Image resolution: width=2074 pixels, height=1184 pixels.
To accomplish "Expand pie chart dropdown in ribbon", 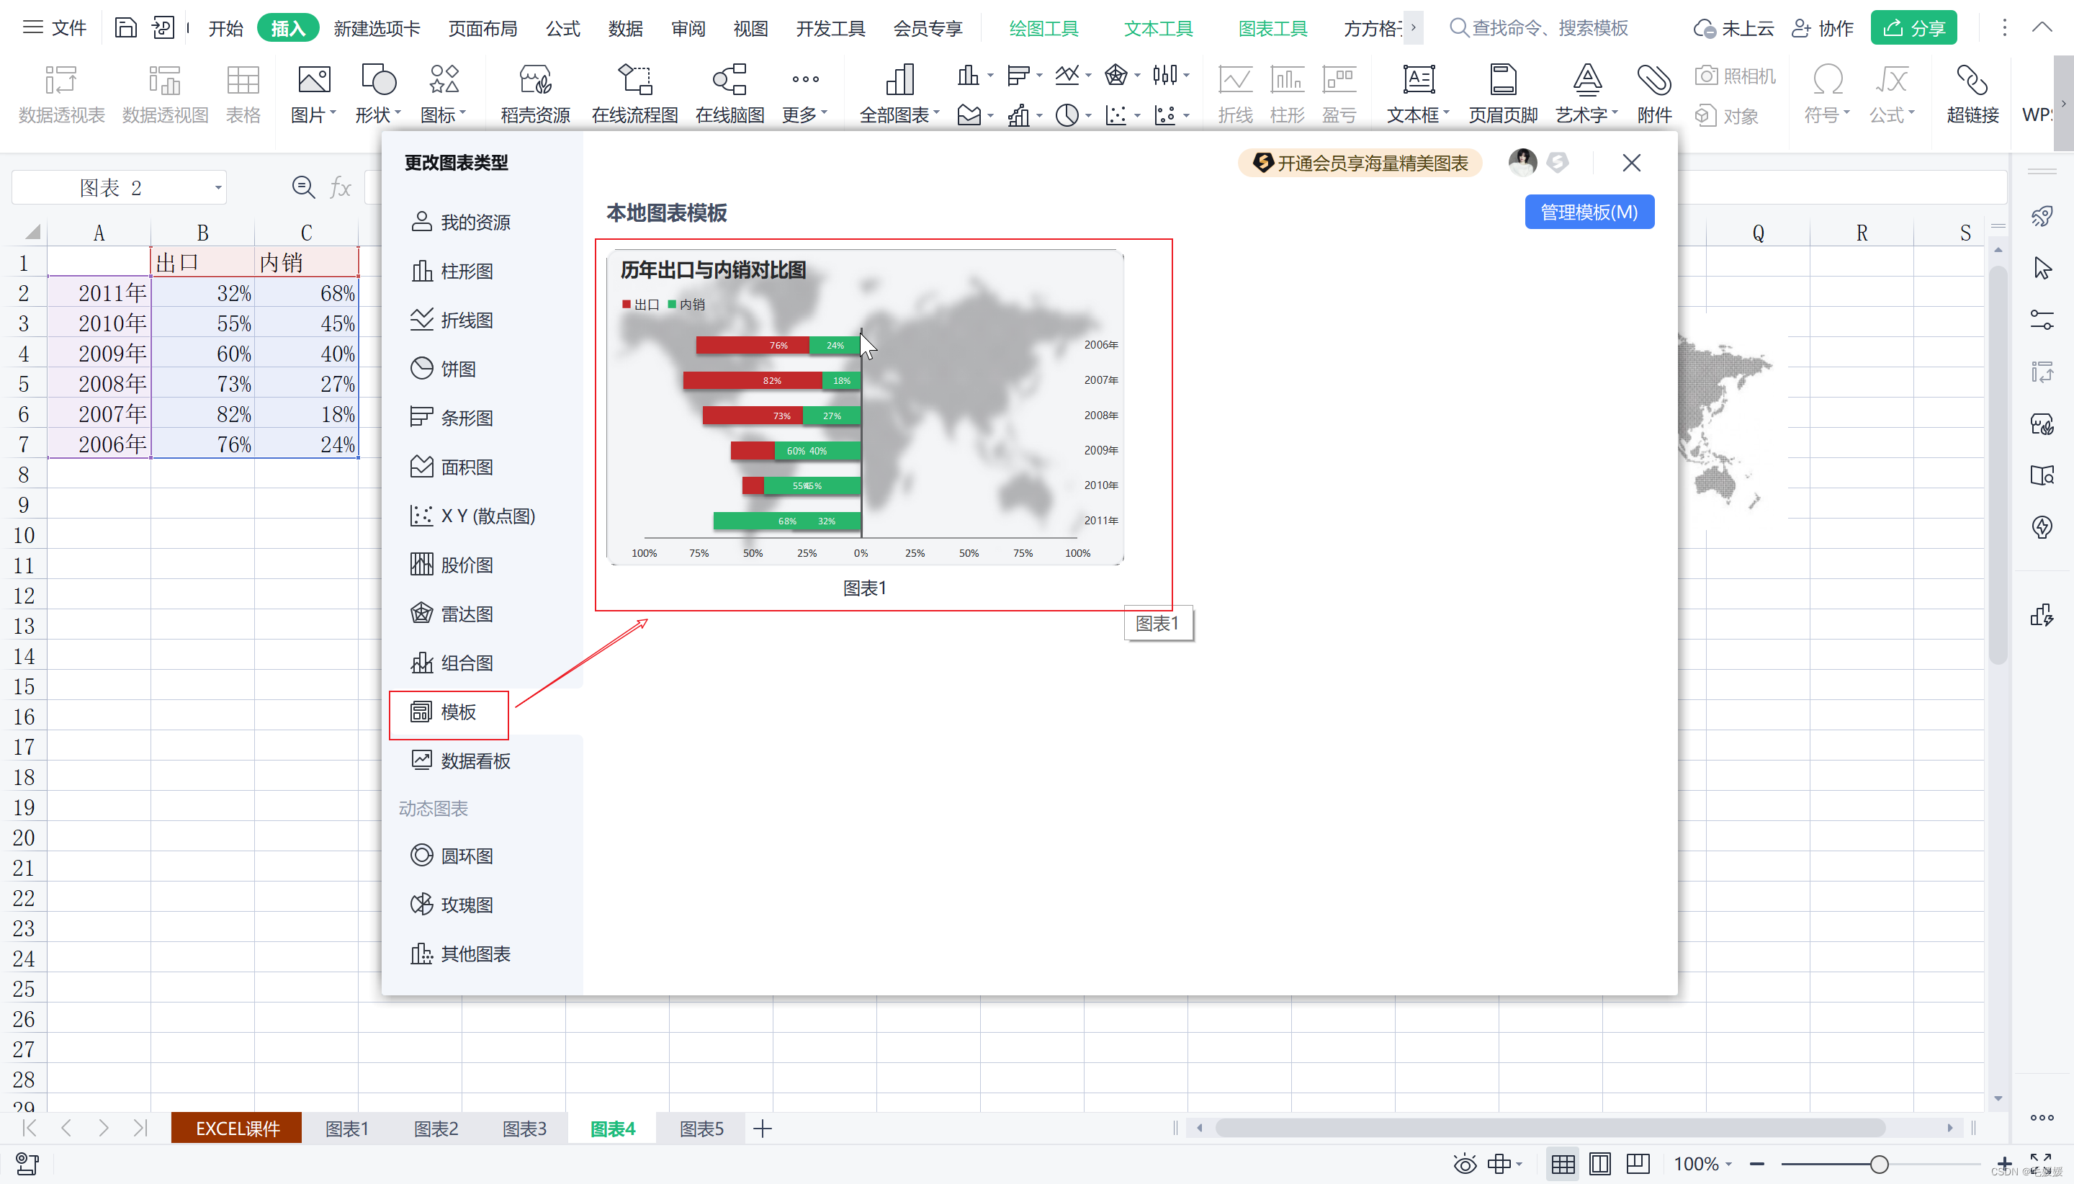I will (1088, 115).
